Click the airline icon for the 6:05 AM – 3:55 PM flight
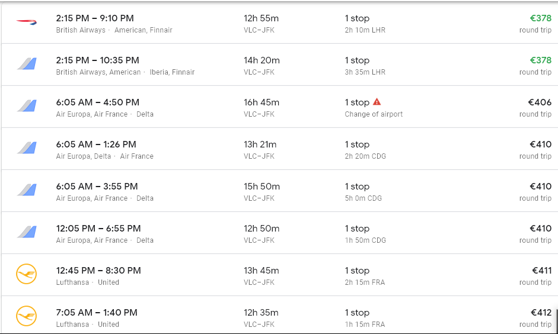Image resolution: width=558 pixels, height=334 pixels. coord(27,190)
